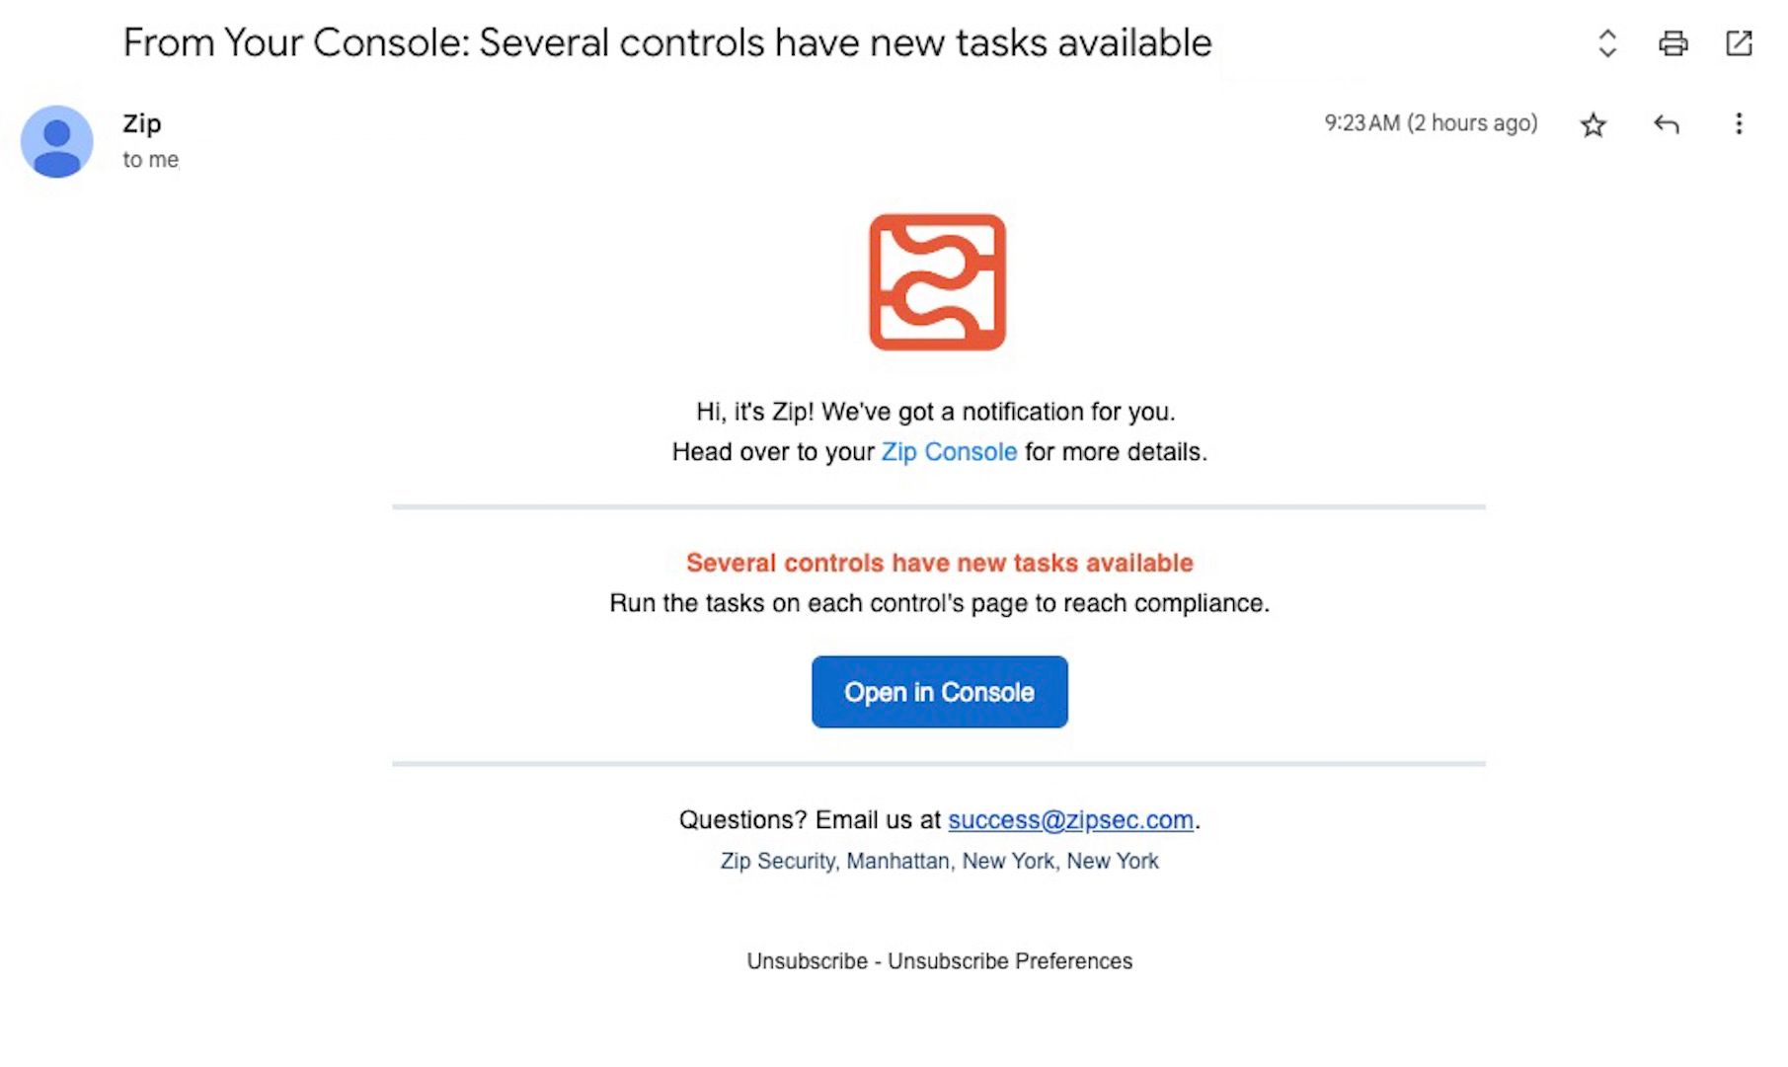Expand the "to me" recipient details
Viewport: 1788px width, 1067px height.
click(150, 160)
